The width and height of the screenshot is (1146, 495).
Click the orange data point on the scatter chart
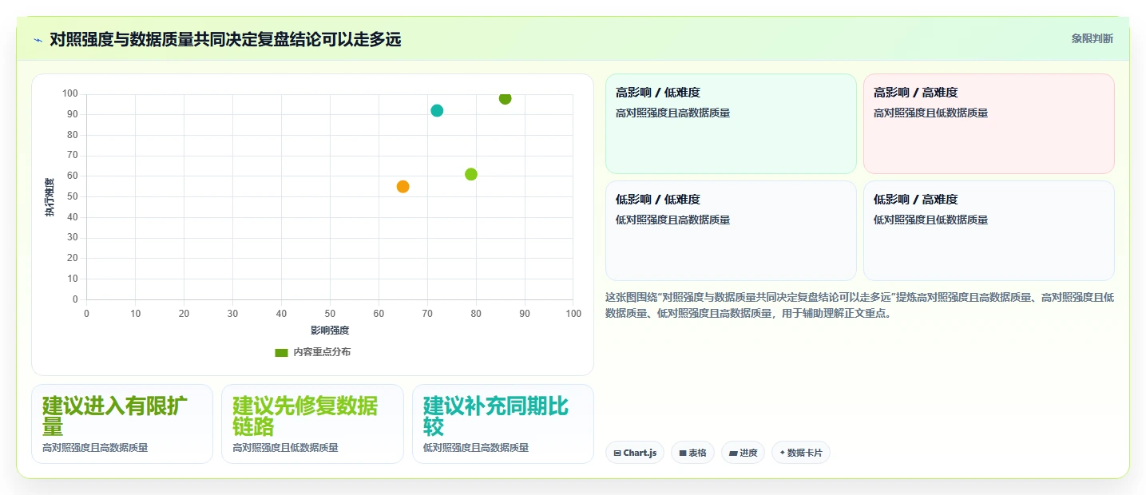click(x=402, y=187)
